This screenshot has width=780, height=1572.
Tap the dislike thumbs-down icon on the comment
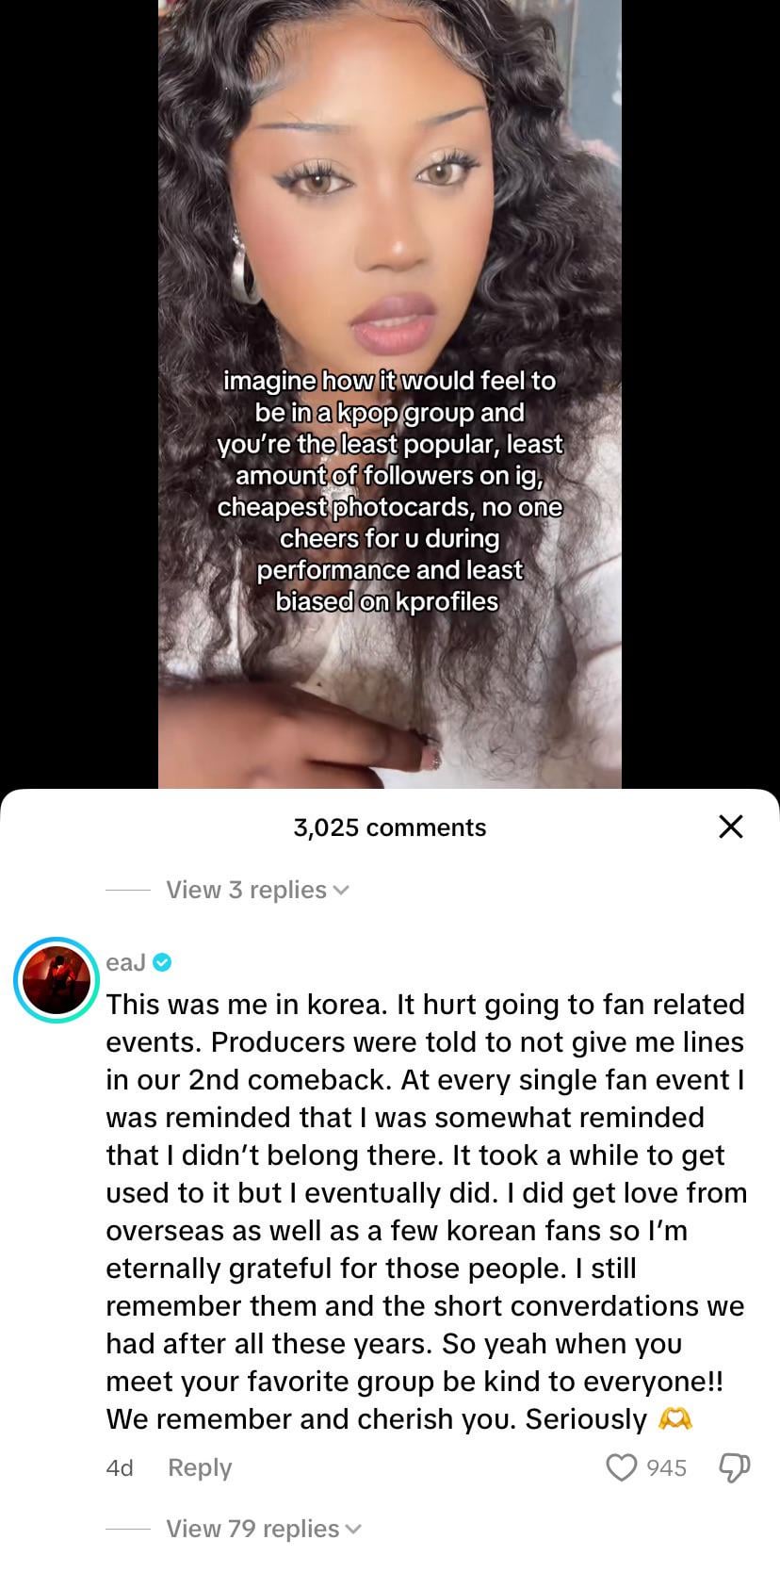coord(735,1468)
